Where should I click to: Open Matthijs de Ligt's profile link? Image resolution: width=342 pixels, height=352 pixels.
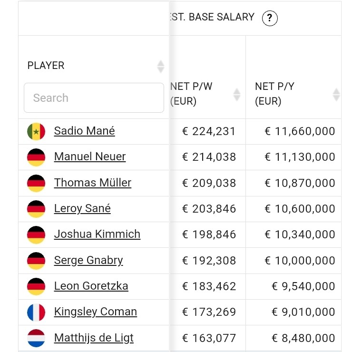(x=94, y=338)
